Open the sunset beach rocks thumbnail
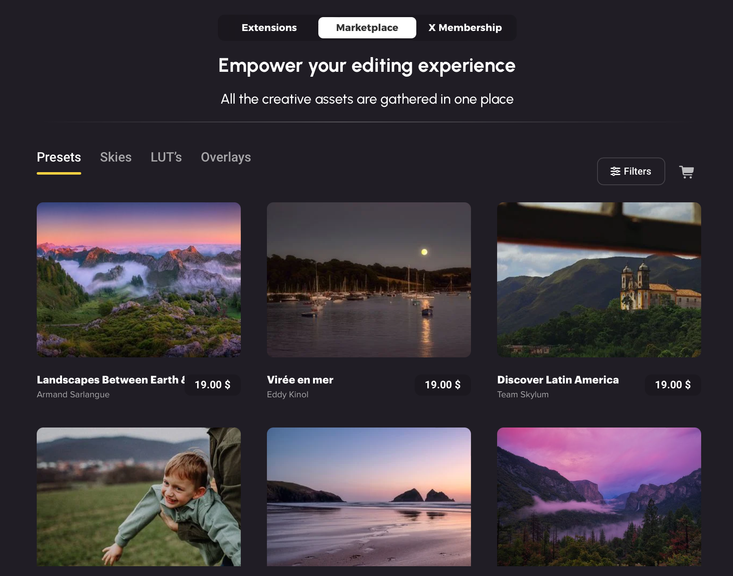Viewport: 733px width, 576px height. pos(369,496)
